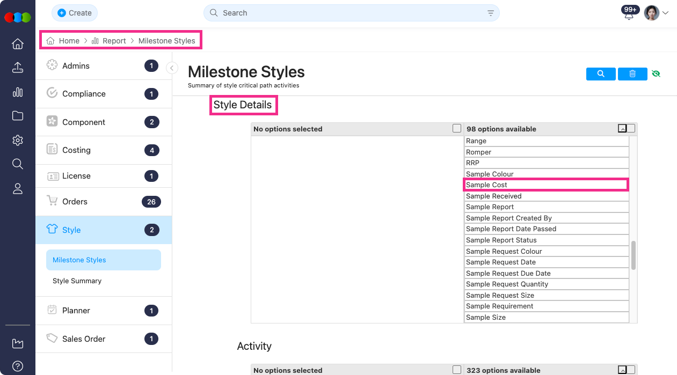Open the user avatar dropdown menu

(x=656, y=13)
